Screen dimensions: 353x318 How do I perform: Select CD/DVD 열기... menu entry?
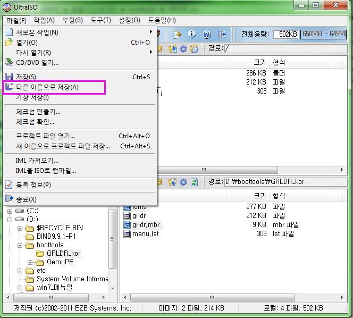[80, 63]
